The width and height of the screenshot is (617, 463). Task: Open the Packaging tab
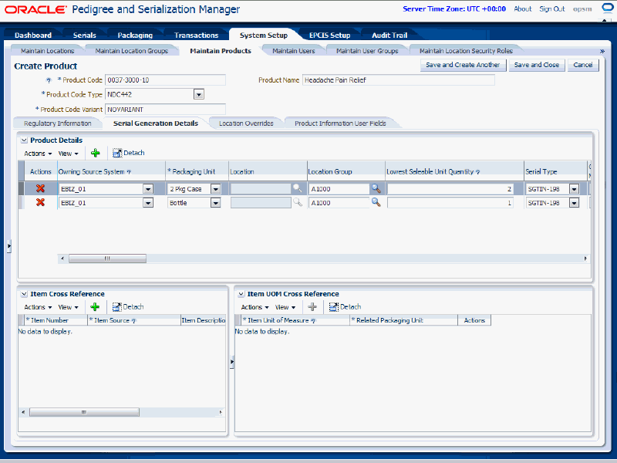click(x=135, y=35)
